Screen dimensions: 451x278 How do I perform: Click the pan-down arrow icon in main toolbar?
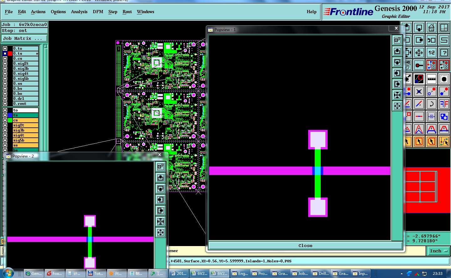click(x=419, y=28)
